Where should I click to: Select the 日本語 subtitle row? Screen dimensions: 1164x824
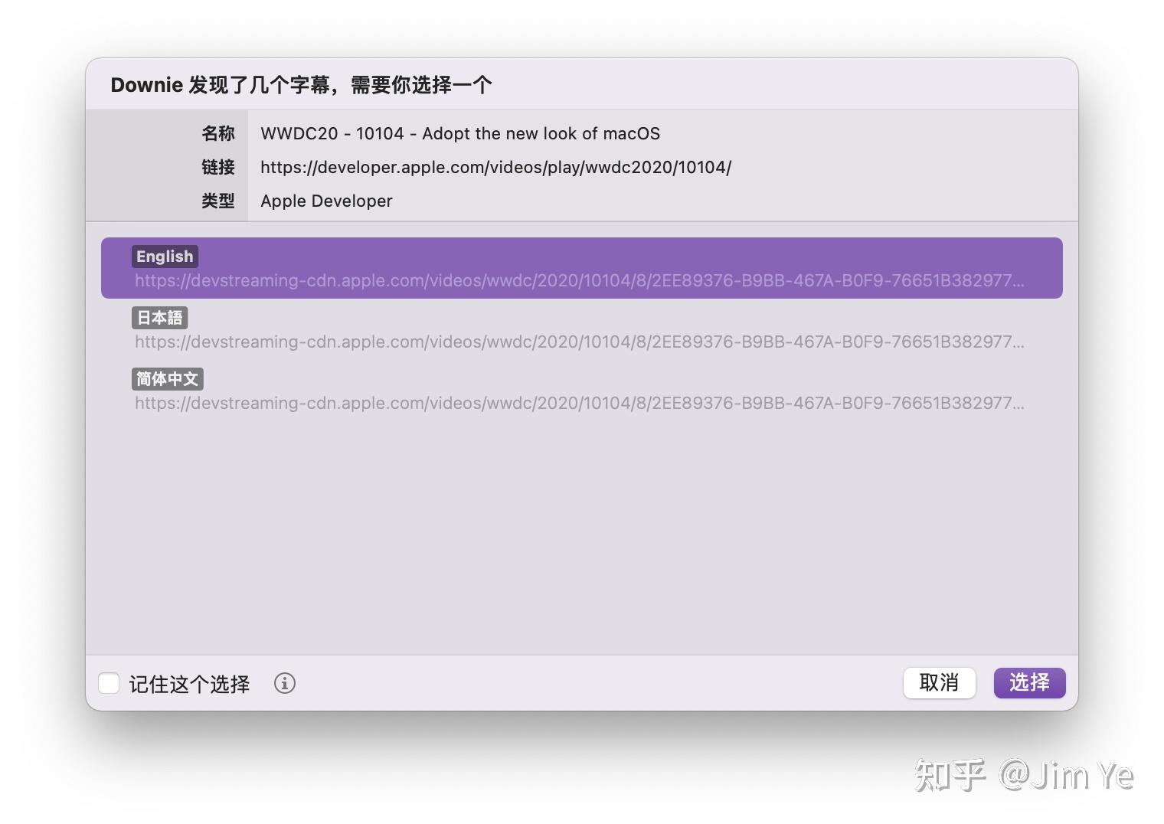point(582,329)
